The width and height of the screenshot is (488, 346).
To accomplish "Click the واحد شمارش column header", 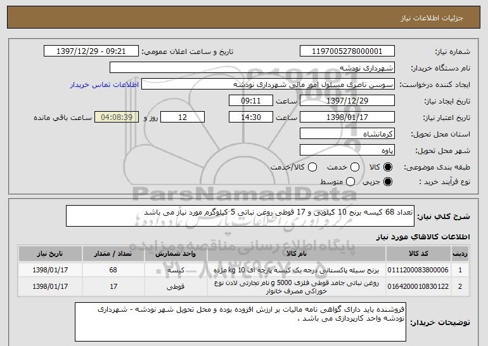I will 176,254.
